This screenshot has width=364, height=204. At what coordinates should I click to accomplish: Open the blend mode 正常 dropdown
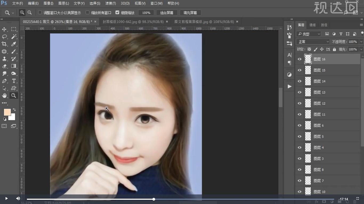[x=313, y=42]
